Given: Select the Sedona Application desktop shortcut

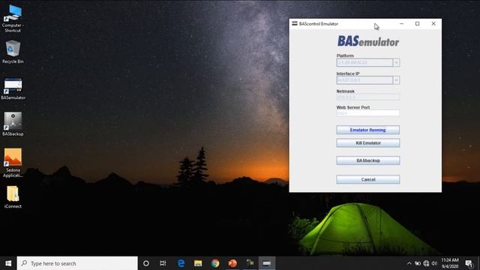Looking at the screenshot, I should 13,163.
